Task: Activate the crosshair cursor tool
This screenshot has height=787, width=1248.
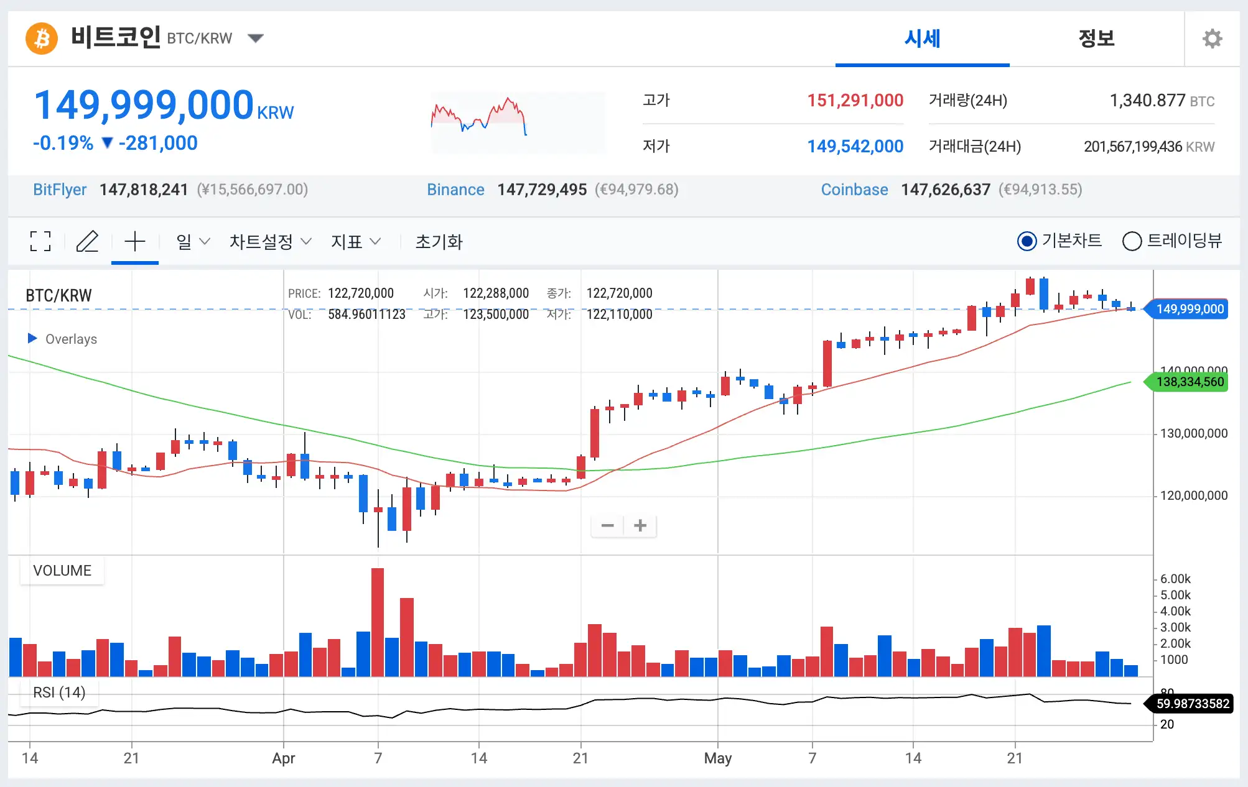Action: coord(134,241)
